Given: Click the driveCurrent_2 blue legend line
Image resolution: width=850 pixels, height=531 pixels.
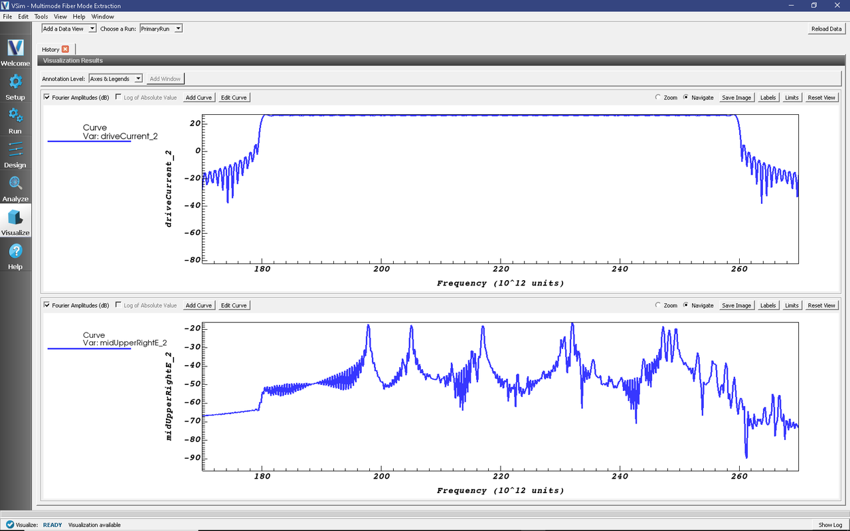Looking at the screenshot, I should 89,141.
